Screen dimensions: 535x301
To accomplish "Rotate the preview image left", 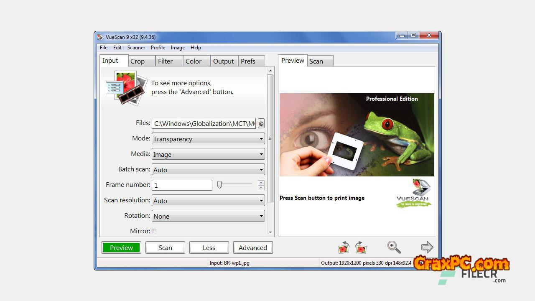I will tap(344, 247).
